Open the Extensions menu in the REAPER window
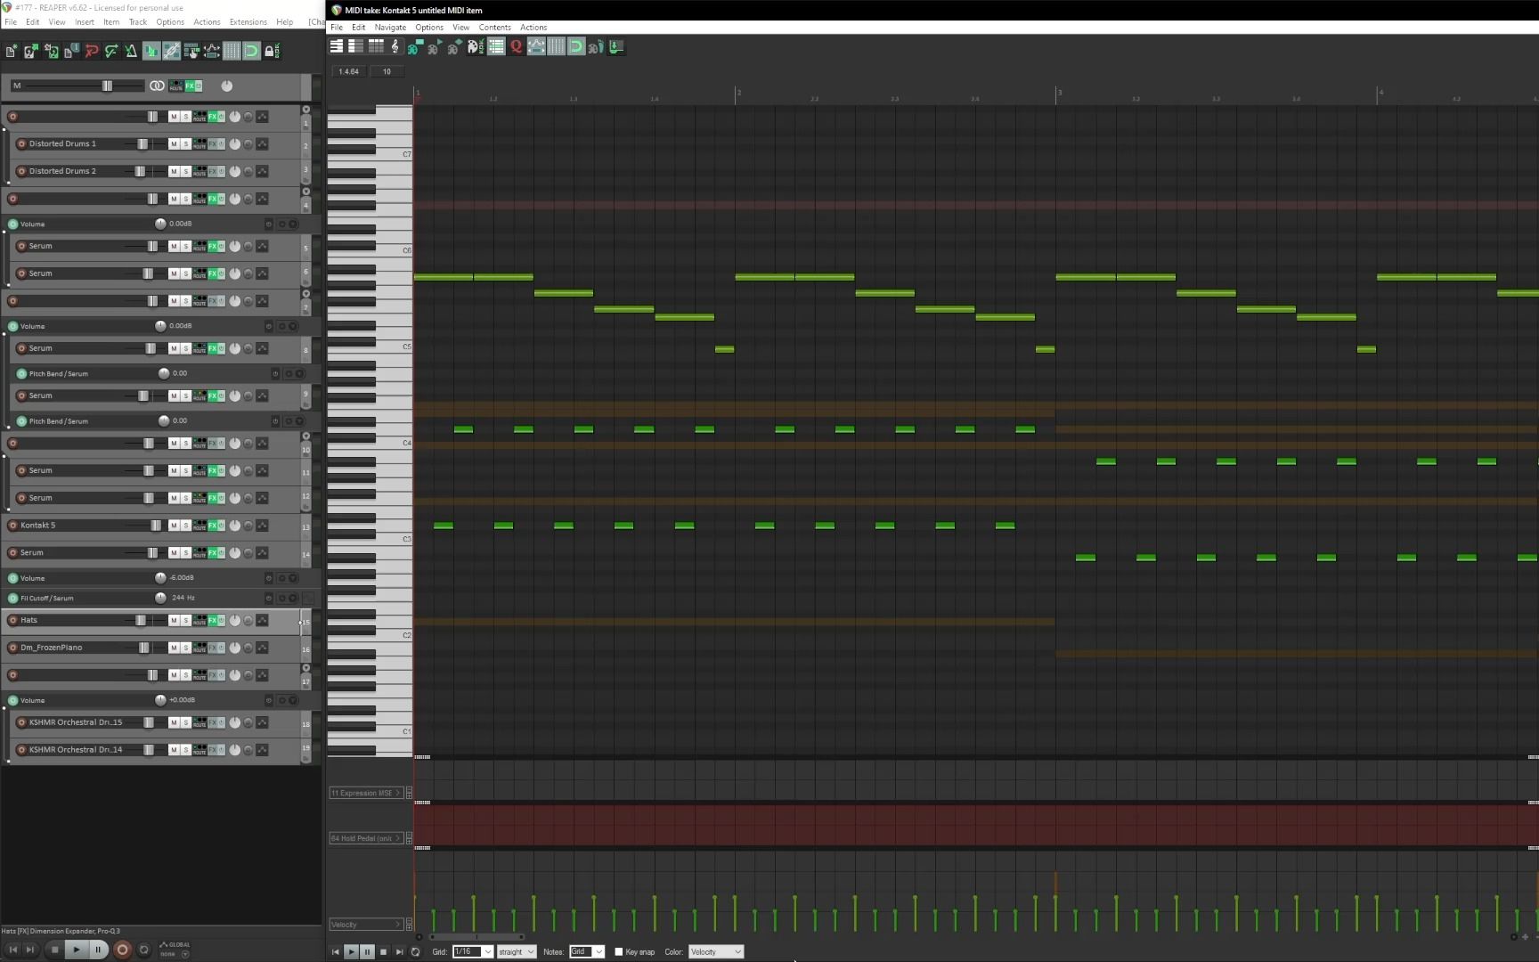1539x962 pixels. pyautogui.click(x=248, y=21)
